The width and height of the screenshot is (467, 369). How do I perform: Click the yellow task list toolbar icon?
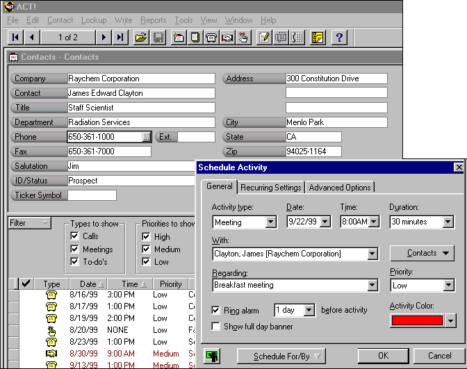[318, 38]
